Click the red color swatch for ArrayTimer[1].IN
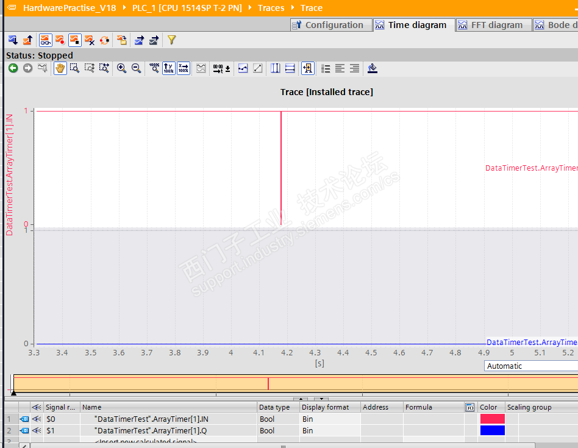This screenshot has height=448, width=578. point(493,419)
